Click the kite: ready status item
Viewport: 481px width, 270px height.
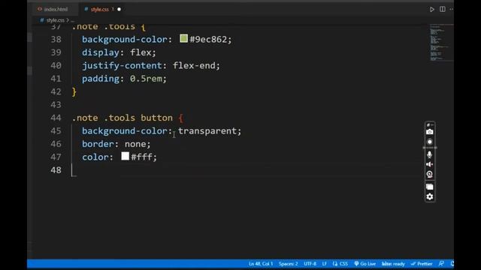[393, 264]
